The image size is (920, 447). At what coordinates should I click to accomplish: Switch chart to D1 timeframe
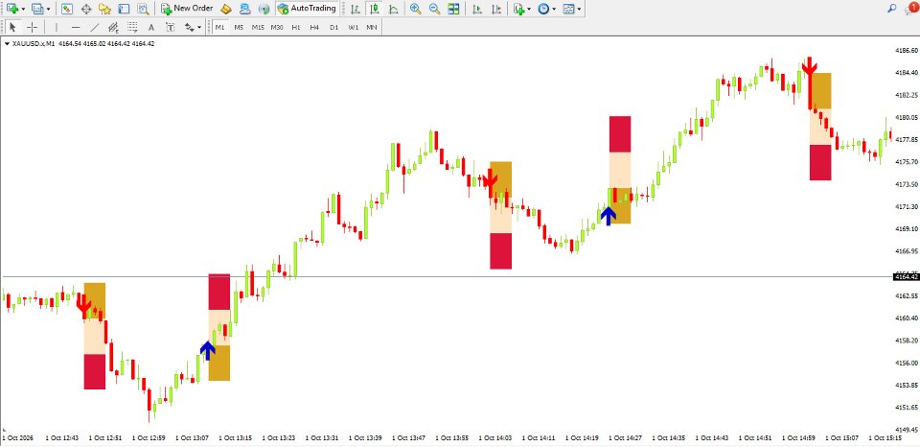(x=333, y=27)
